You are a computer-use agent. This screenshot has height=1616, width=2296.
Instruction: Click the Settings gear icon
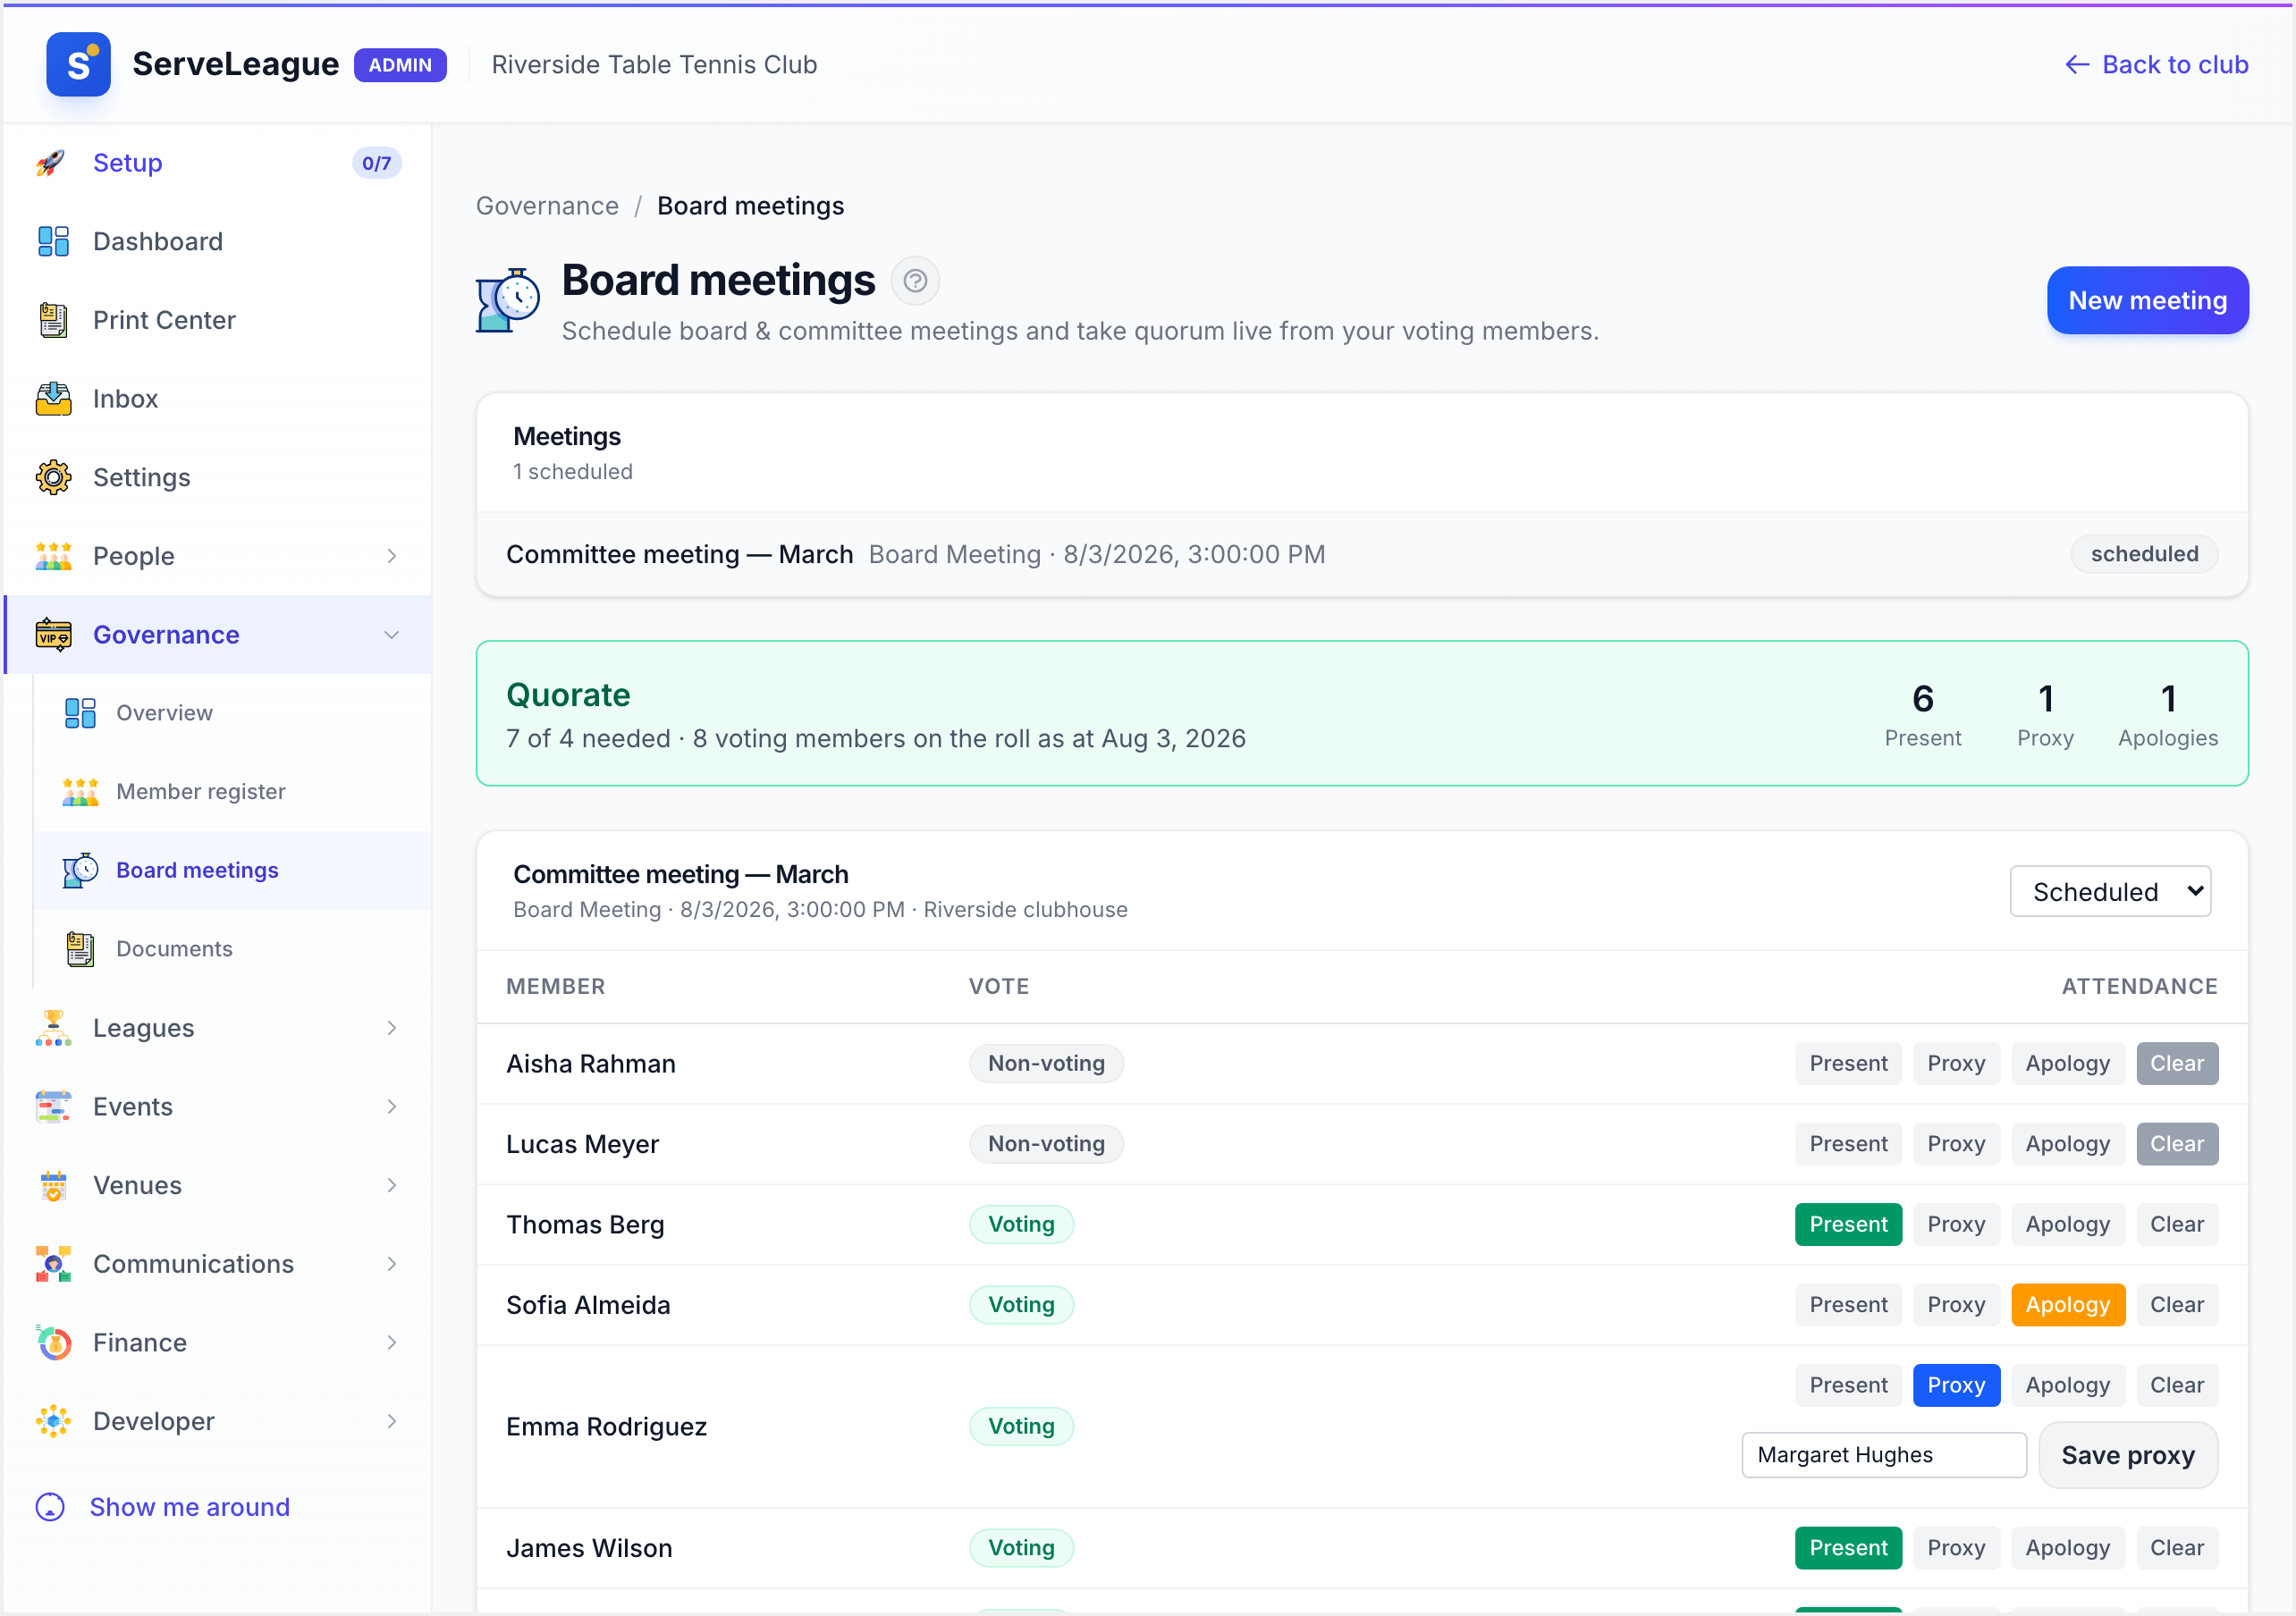(53, 477)
